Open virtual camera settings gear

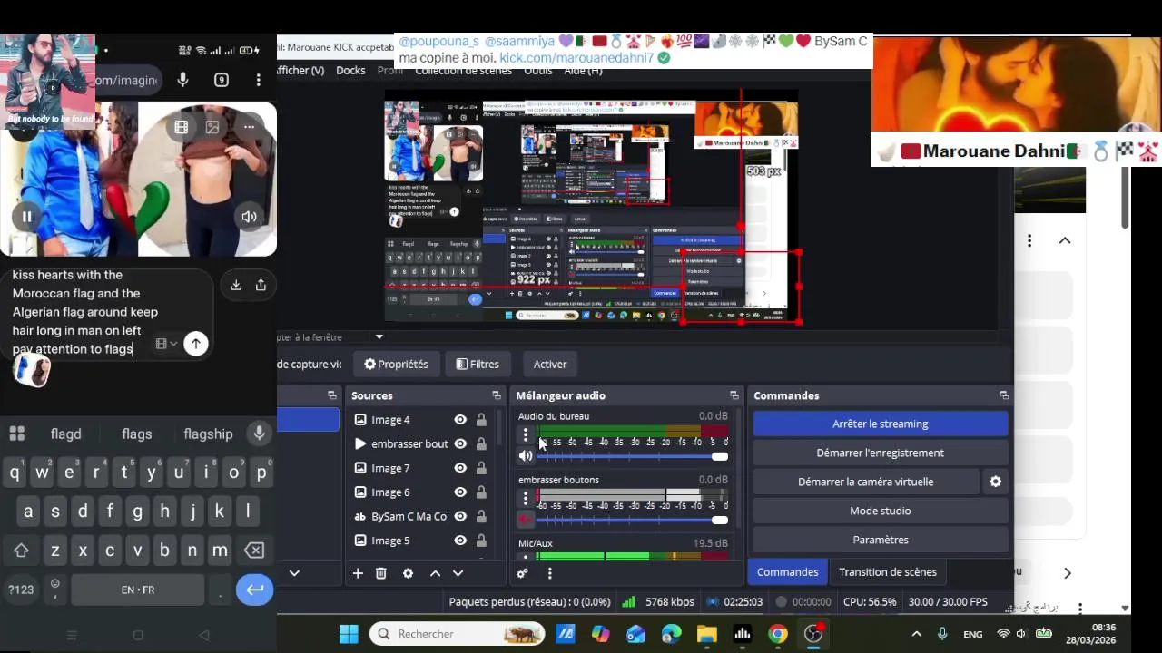[x=996, y=482]
